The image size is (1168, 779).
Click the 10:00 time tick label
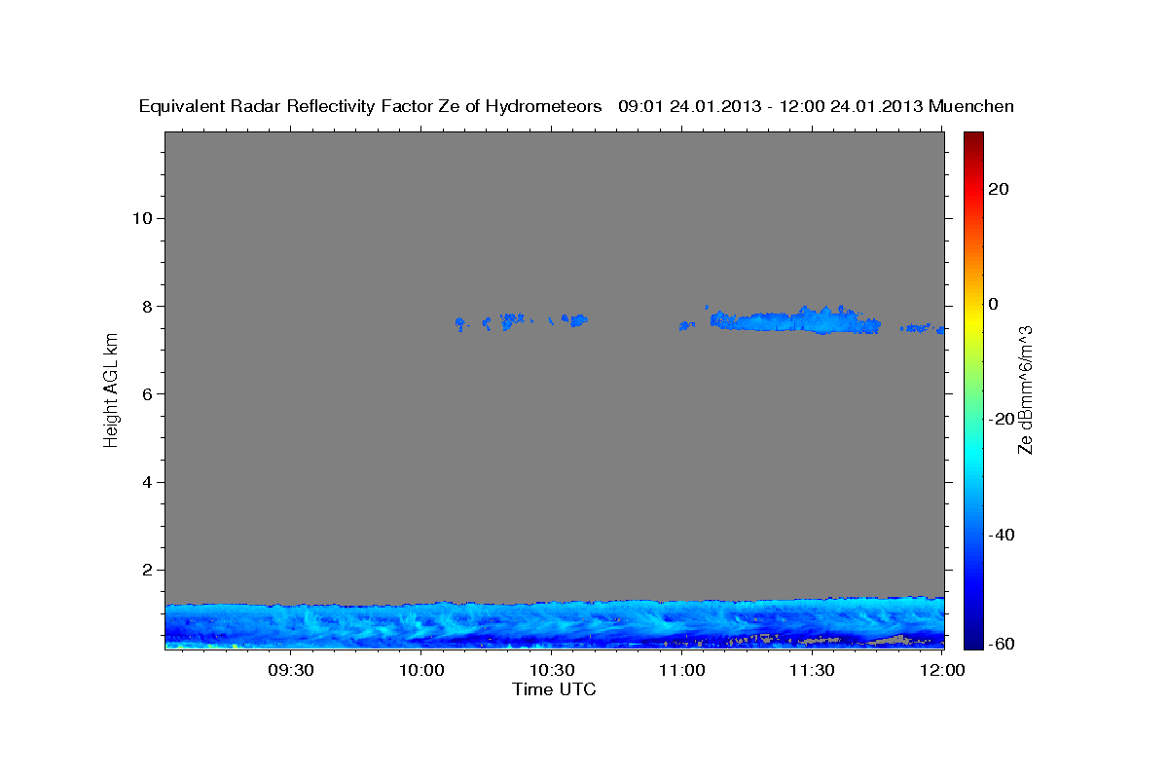(x=423, y=670)
